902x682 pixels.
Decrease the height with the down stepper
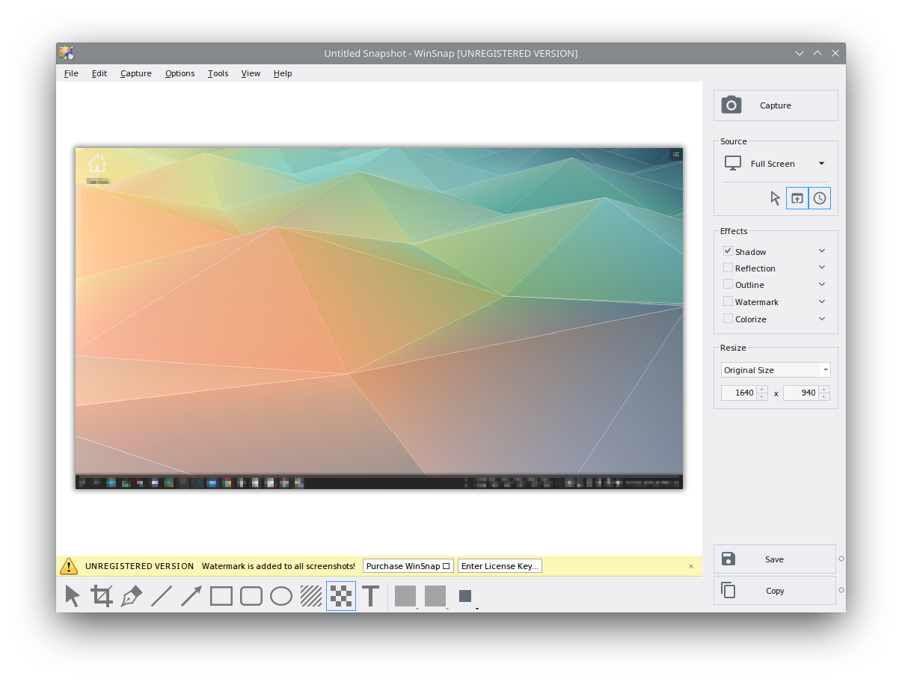[824, 396]
